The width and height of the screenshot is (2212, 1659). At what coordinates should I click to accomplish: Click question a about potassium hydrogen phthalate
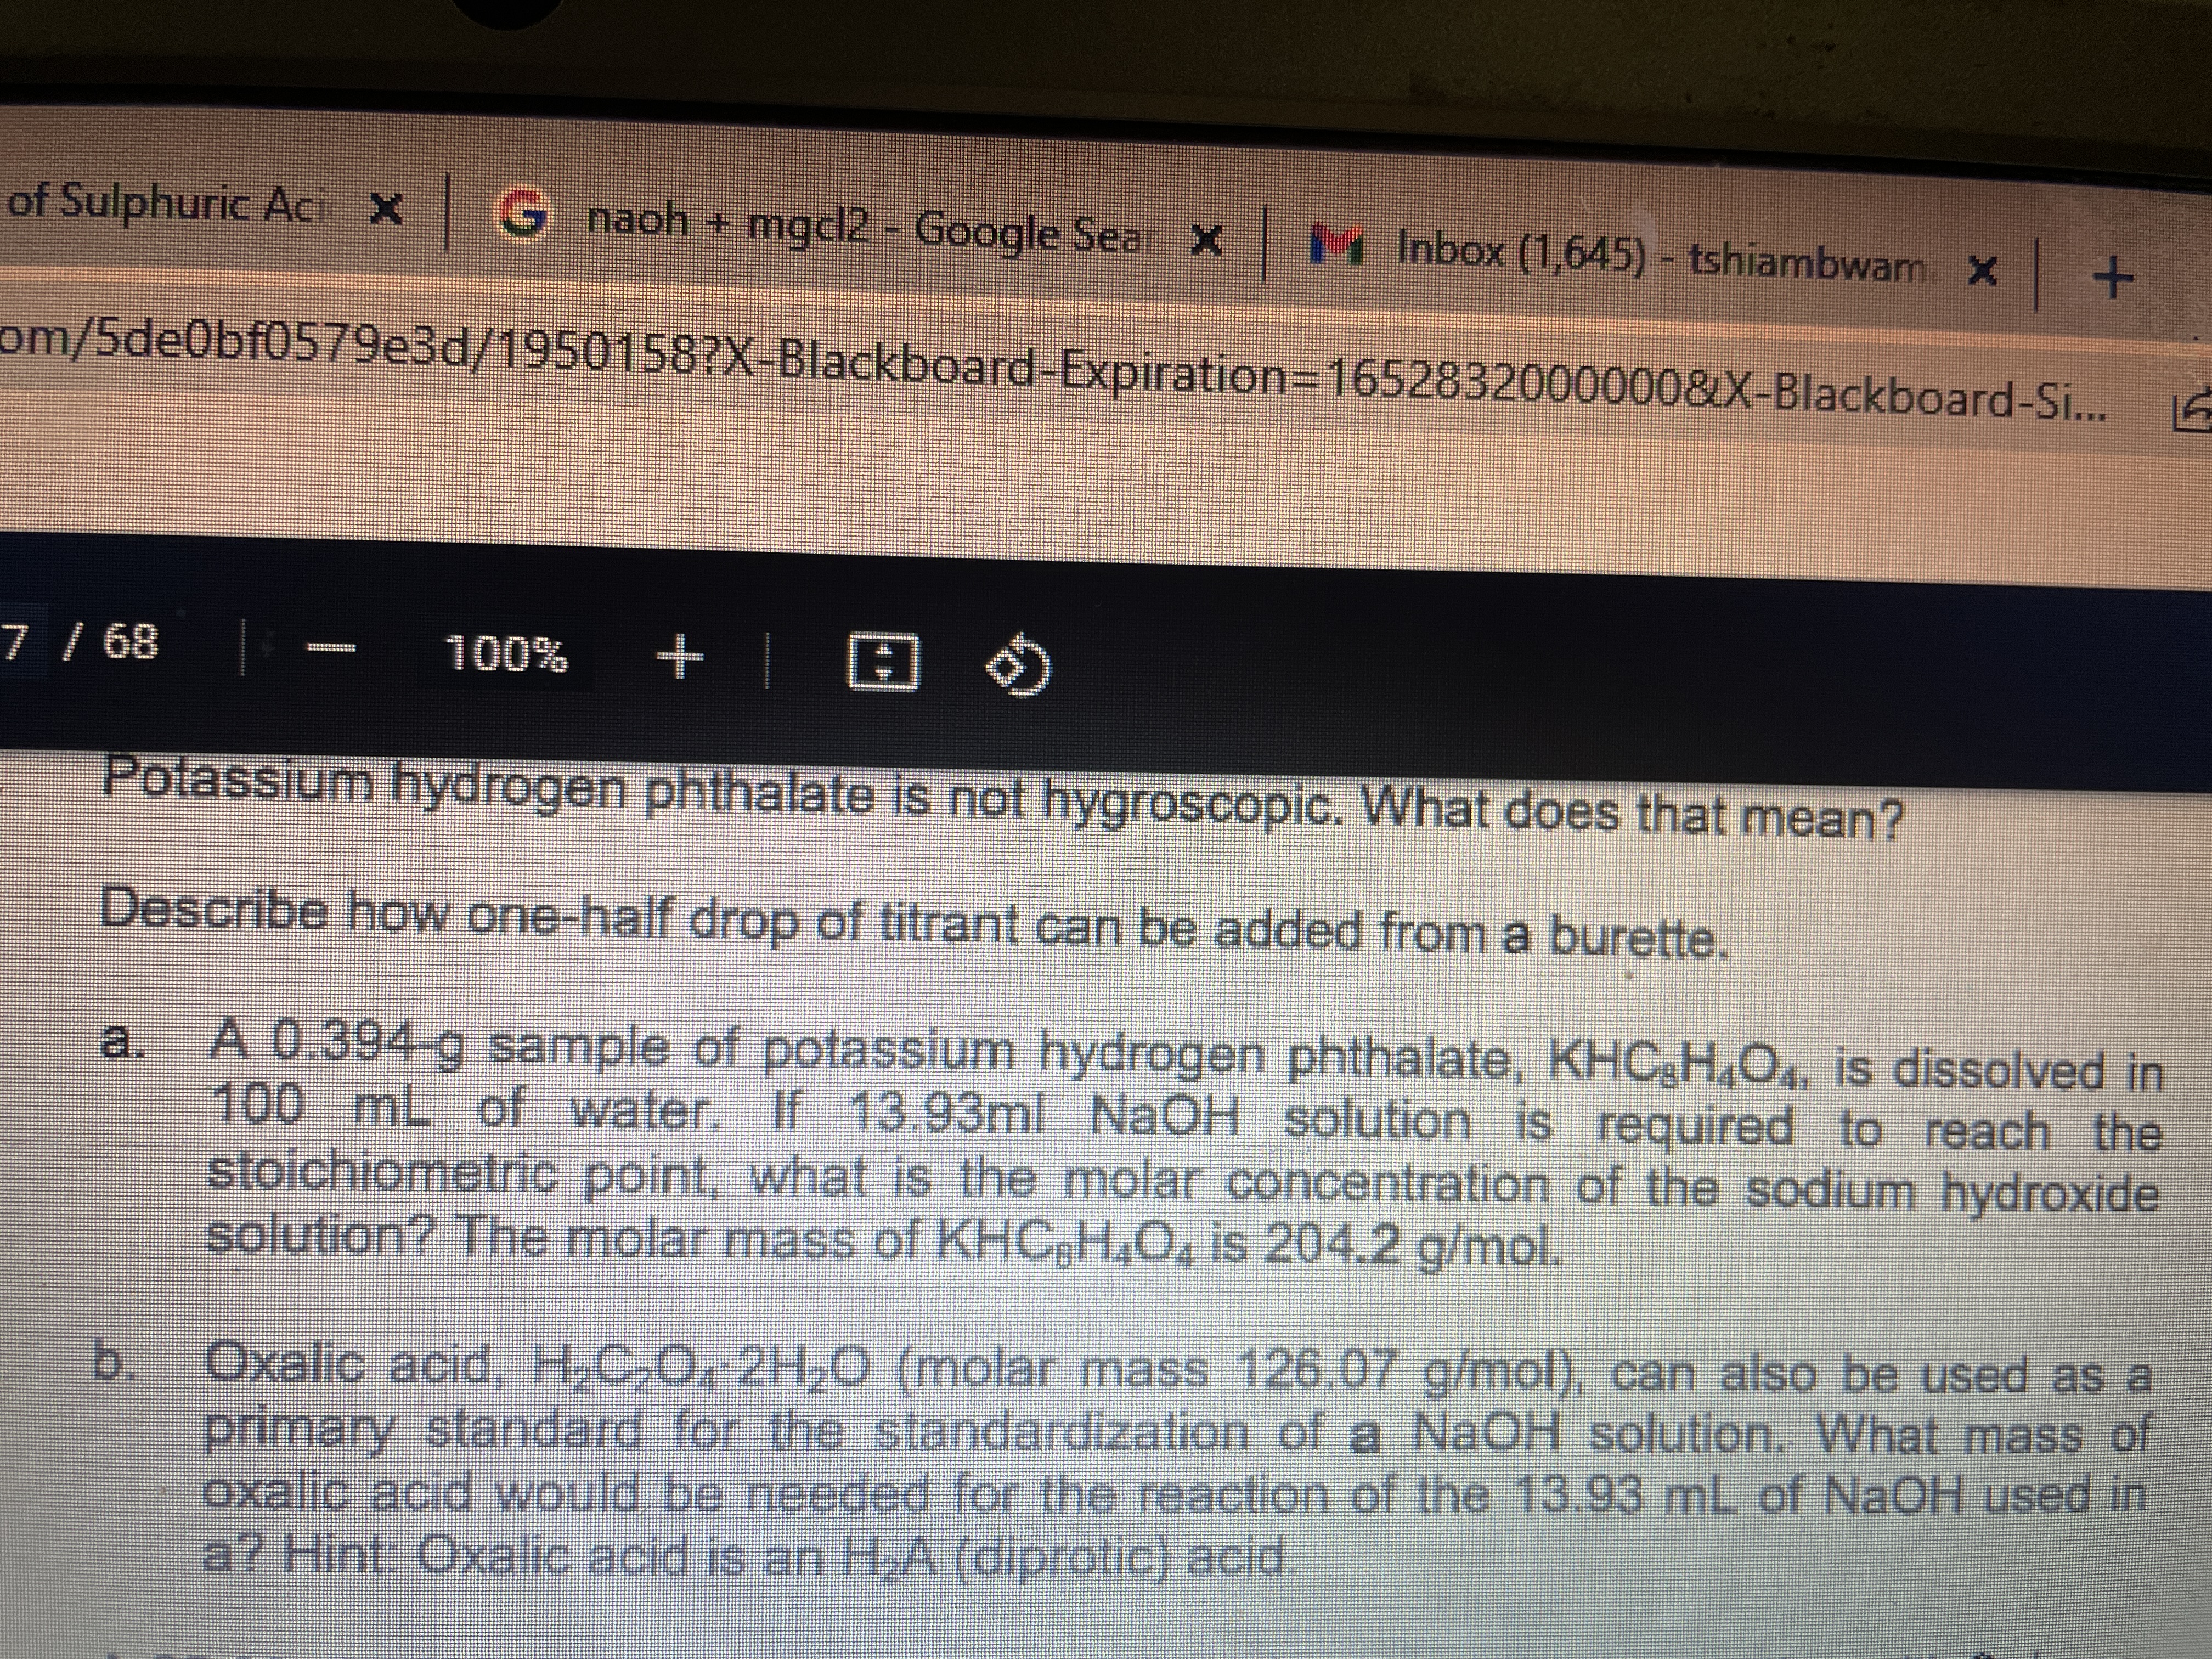point(1180,1150)
